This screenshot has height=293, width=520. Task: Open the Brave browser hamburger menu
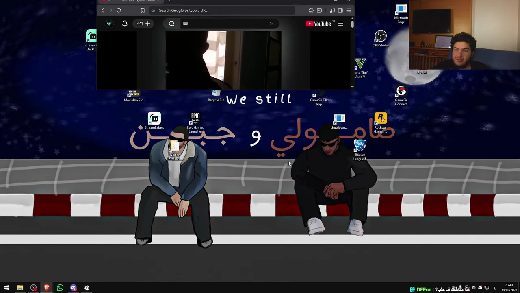point(349,10)
